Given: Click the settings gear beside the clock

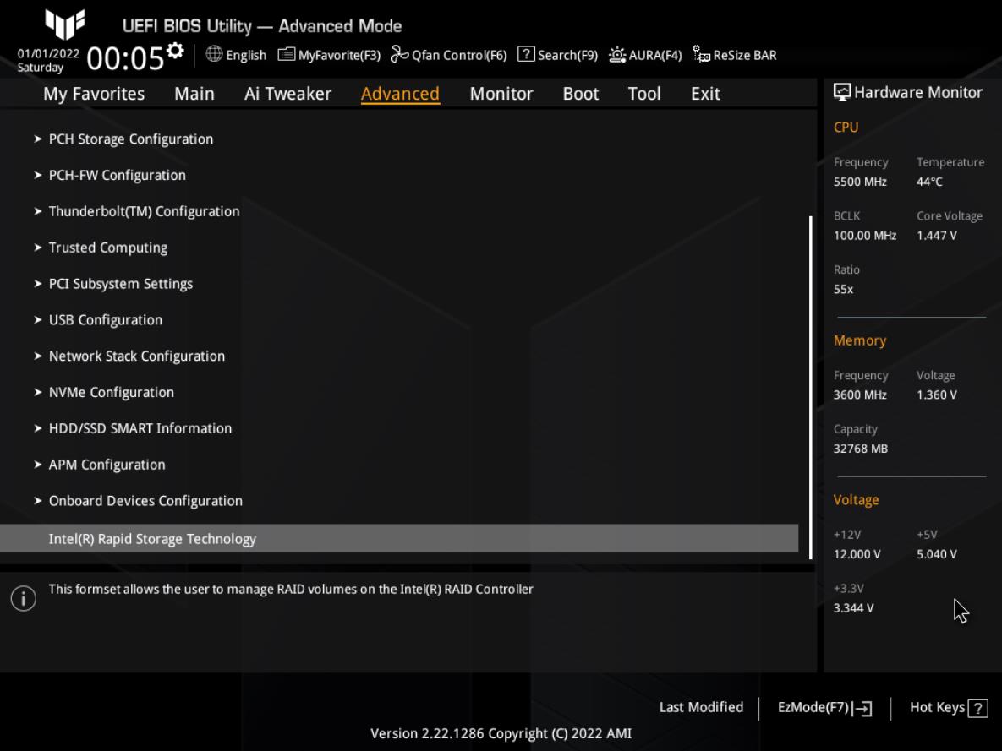Looking at the screenshot, I should (x=175, y=51).
